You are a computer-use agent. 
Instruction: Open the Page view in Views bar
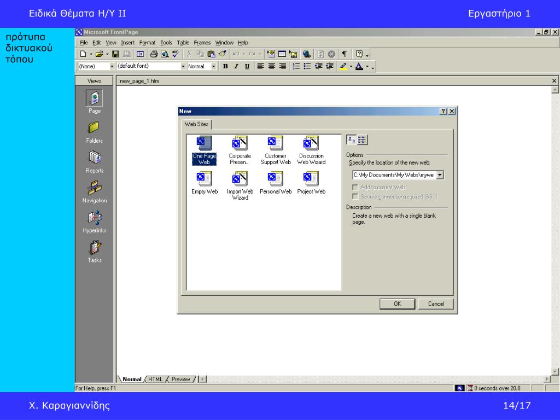tap(94, 102)
